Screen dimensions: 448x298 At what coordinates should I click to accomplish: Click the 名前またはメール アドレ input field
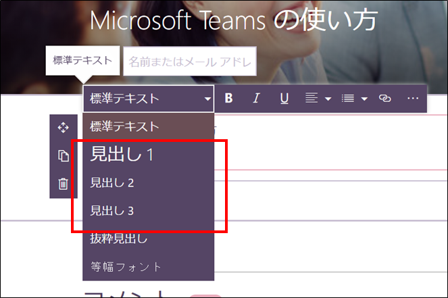click(x=190, y=61)
